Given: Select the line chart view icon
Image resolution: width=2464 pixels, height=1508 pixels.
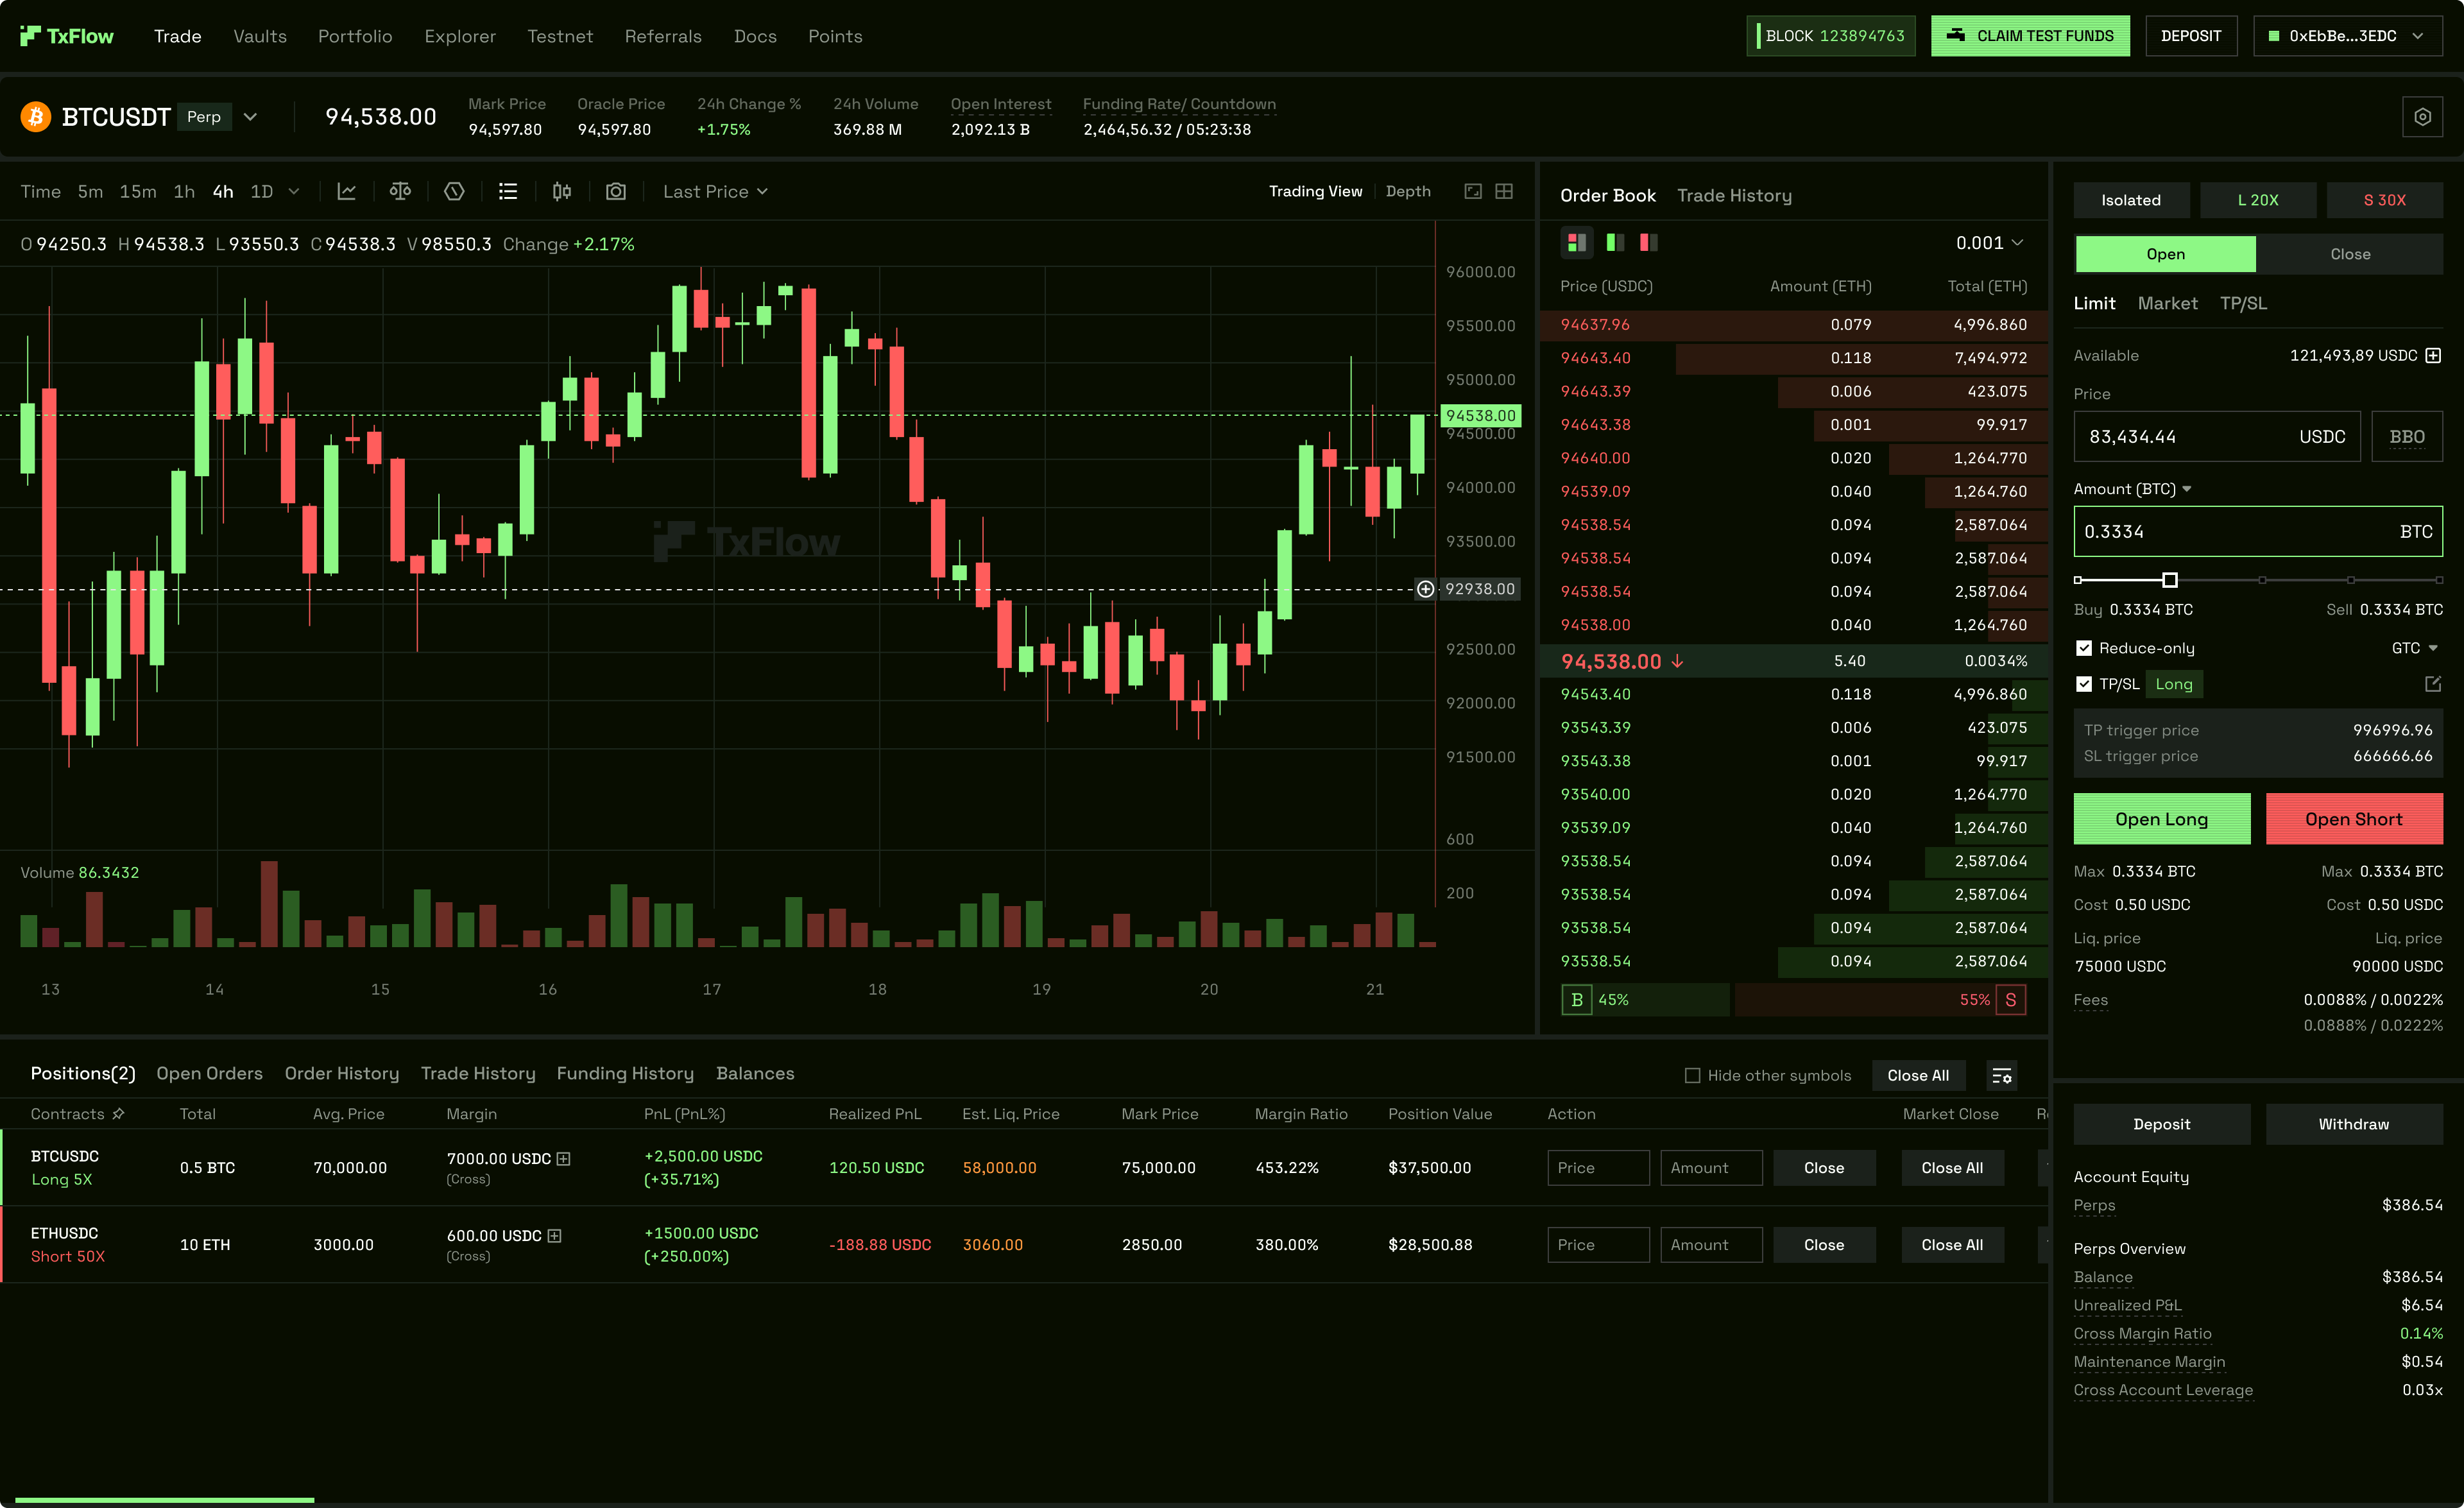Looking at the screenshot, I should click(x=347, y=191).
